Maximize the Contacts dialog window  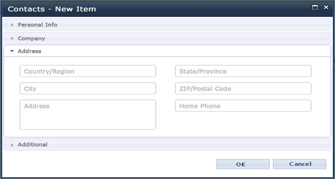coord(315,8)
